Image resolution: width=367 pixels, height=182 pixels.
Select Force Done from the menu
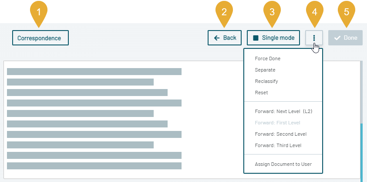click(x=267, y=58)
